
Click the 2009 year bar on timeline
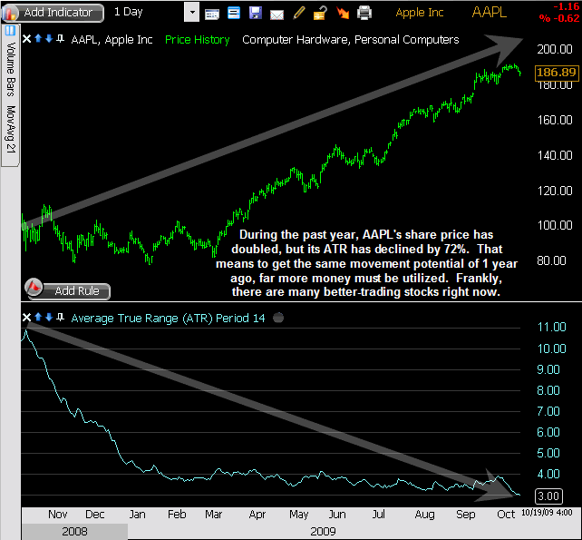(x=323, y=532)
